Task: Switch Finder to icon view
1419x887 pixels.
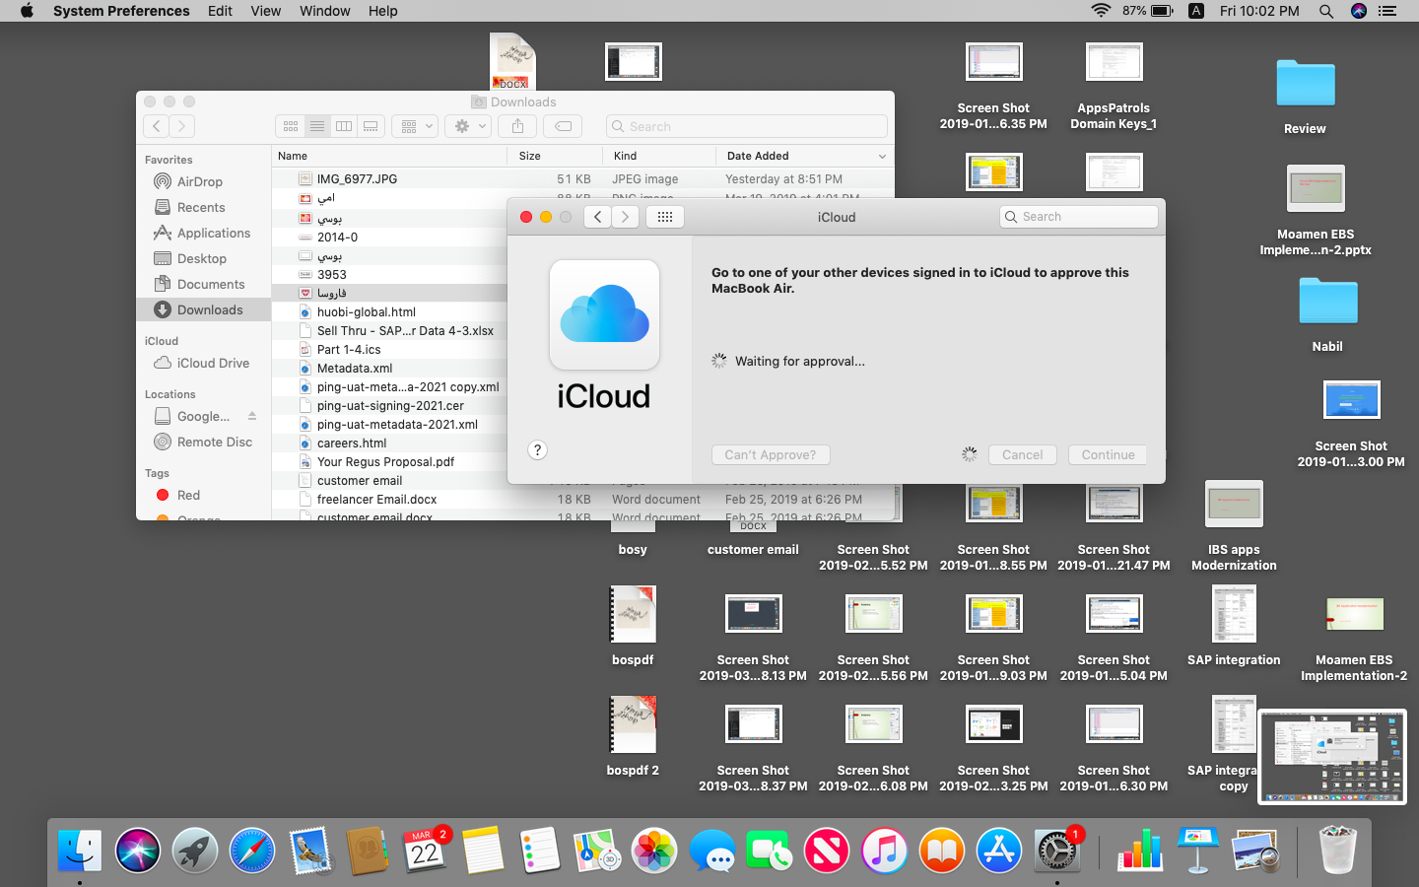Action: 291,126
